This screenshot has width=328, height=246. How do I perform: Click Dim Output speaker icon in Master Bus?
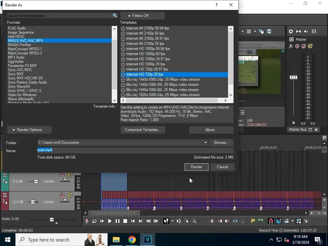[x=306, y=31]
